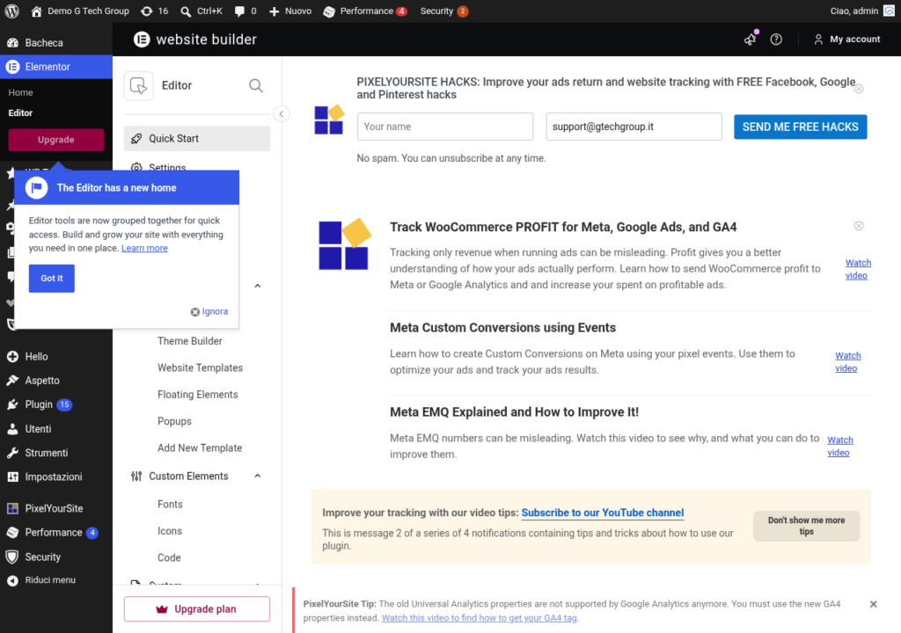Open Floating Elements

(x=198, y=395)
